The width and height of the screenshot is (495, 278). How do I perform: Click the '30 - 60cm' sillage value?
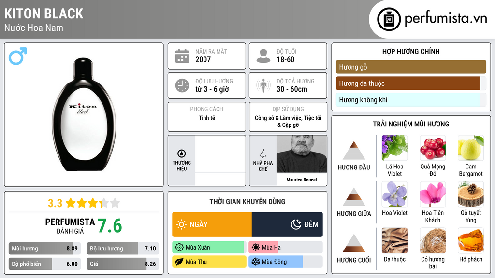tap(292, 89)
